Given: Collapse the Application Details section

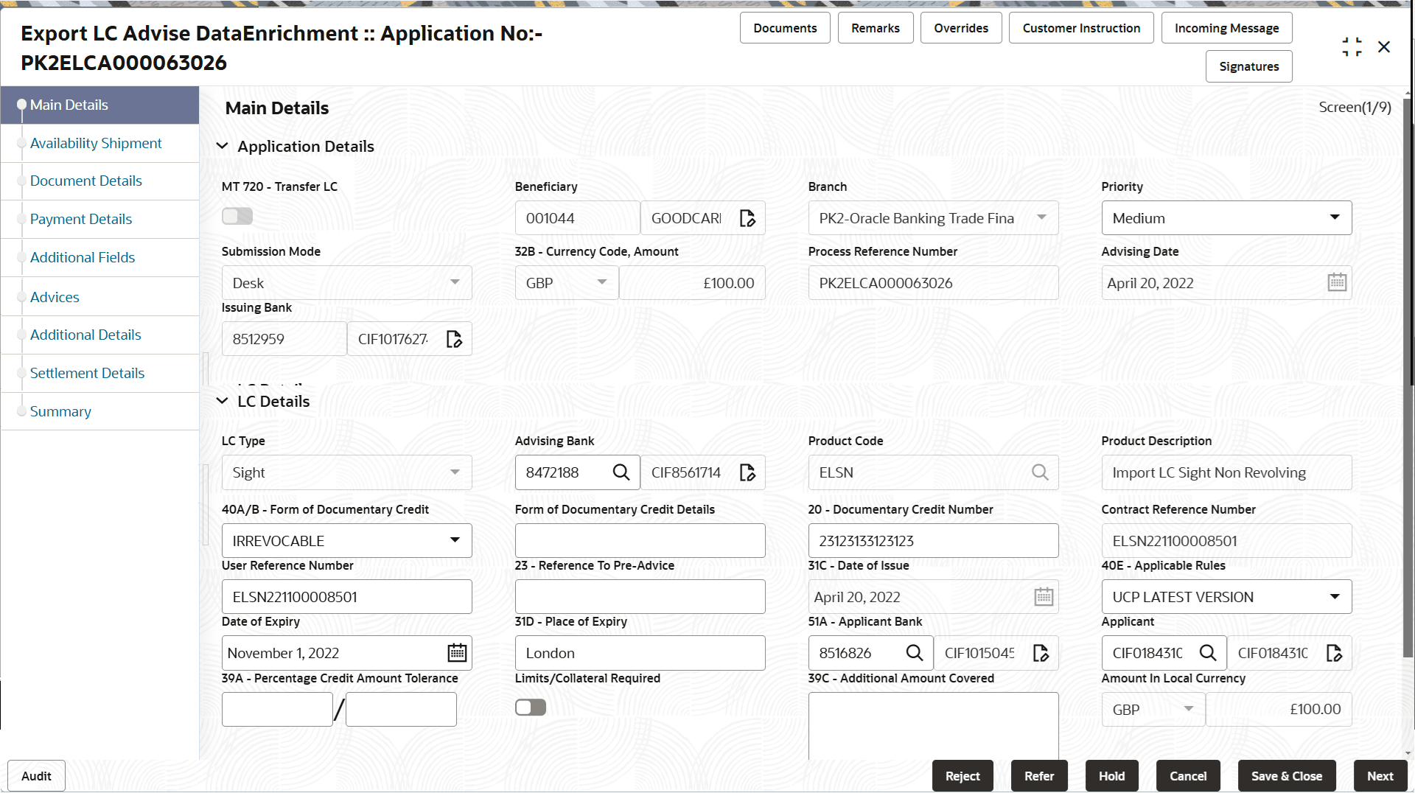Looking at the screenshot, I should [x=222, y=145].
